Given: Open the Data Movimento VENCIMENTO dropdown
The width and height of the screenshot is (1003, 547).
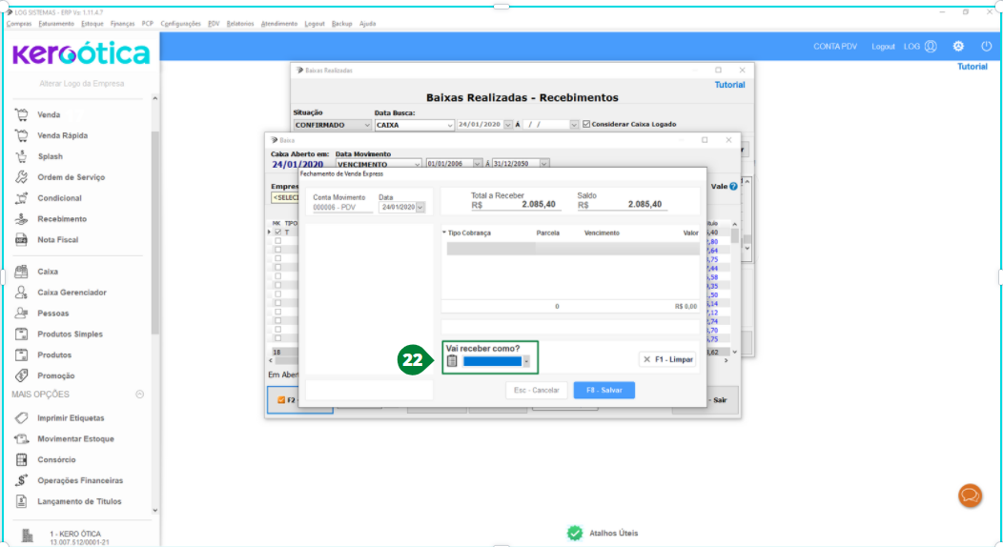Looking at the screenshot, I should [x=417, y=164].
